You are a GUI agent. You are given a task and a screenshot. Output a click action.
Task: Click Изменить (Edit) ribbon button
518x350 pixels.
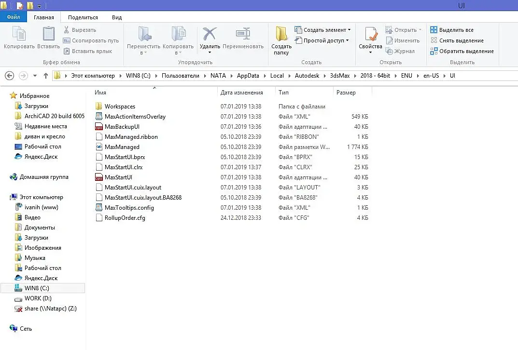[402, 40]
